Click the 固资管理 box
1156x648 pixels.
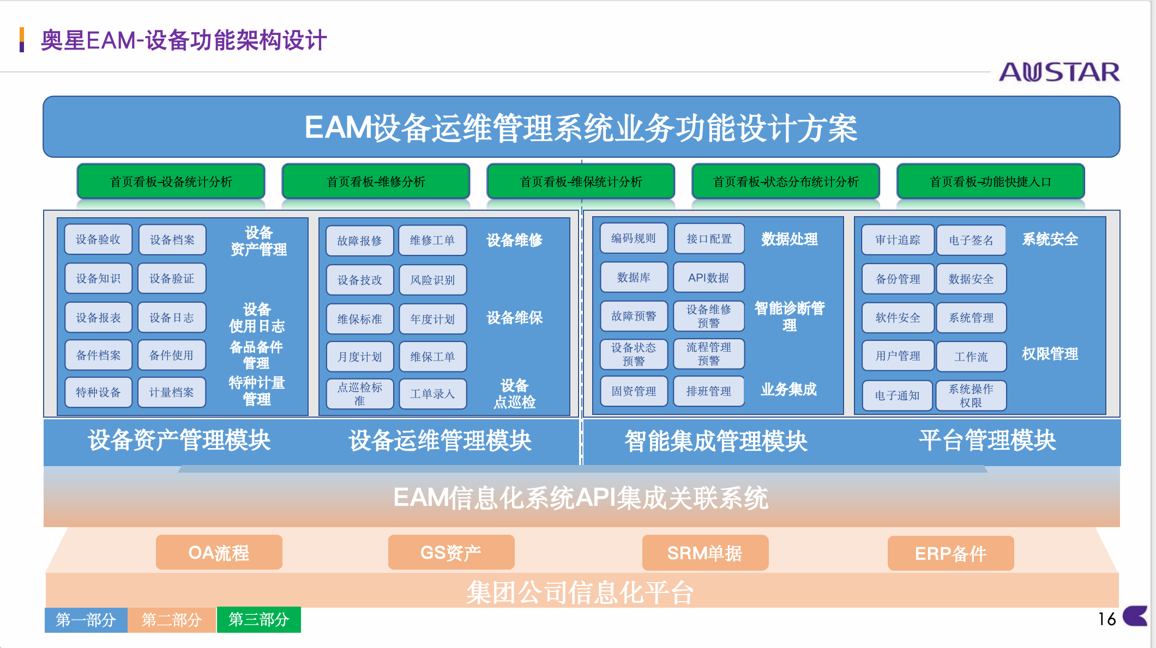tap(634, 391)
